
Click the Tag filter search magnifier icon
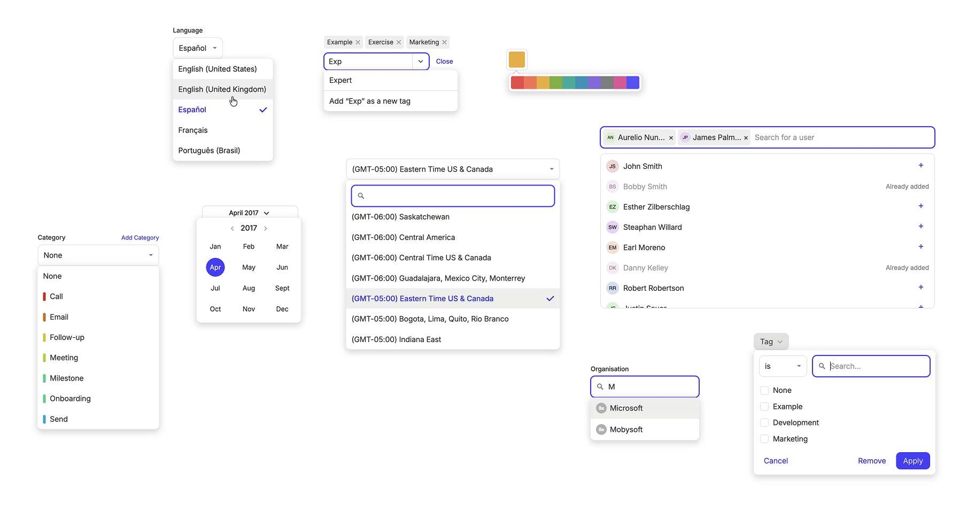pyautogui.click(x=822, y=367)
